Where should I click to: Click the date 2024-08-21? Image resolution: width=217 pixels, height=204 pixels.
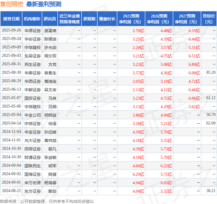coord(11,191)
